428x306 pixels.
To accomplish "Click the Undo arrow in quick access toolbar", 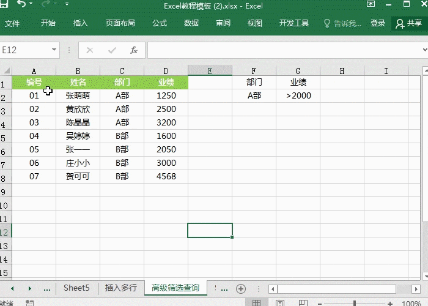I will coord(21,4).
